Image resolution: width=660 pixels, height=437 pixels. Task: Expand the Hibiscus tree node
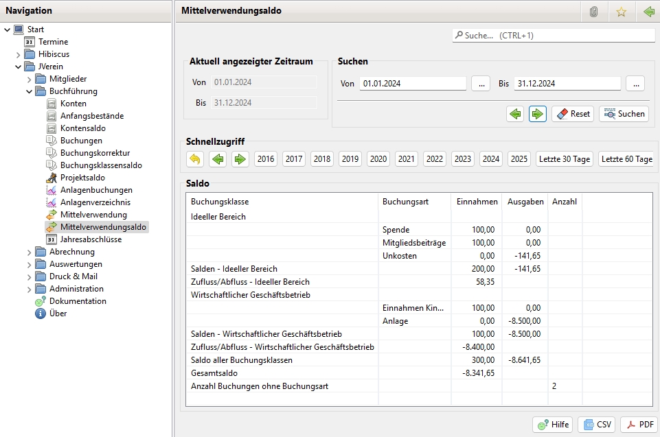tap(19, 54)
